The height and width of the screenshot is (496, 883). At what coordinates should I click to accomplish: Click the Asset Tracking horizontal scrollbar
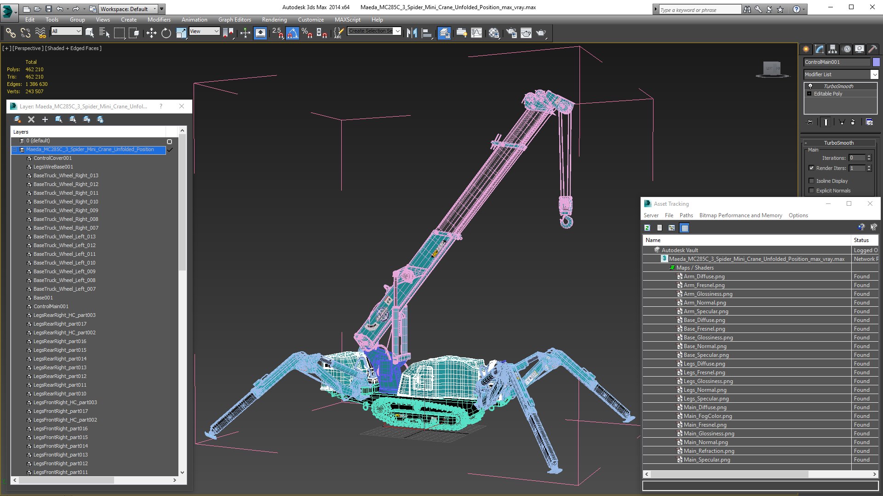click(x=729, y=474)
